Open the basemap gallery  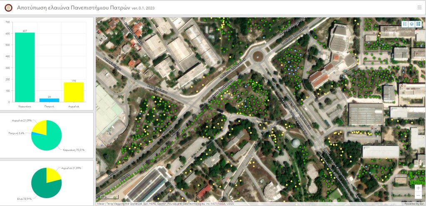pos(418,24)
